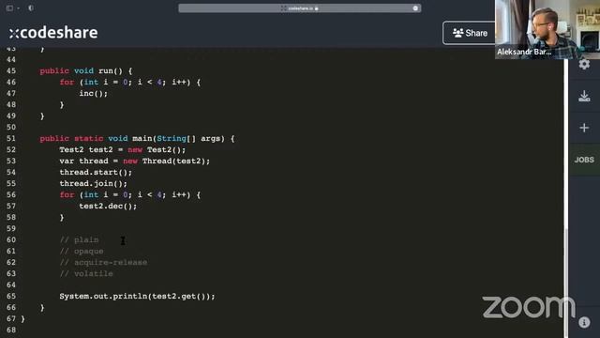Screen dimensions: 600x338
Task: Click the "thread.start();" line
Action: [96, 172]
